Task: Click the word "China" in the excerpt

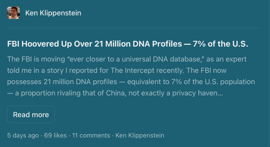Action: pyautogui.click(x=117, y=93)
